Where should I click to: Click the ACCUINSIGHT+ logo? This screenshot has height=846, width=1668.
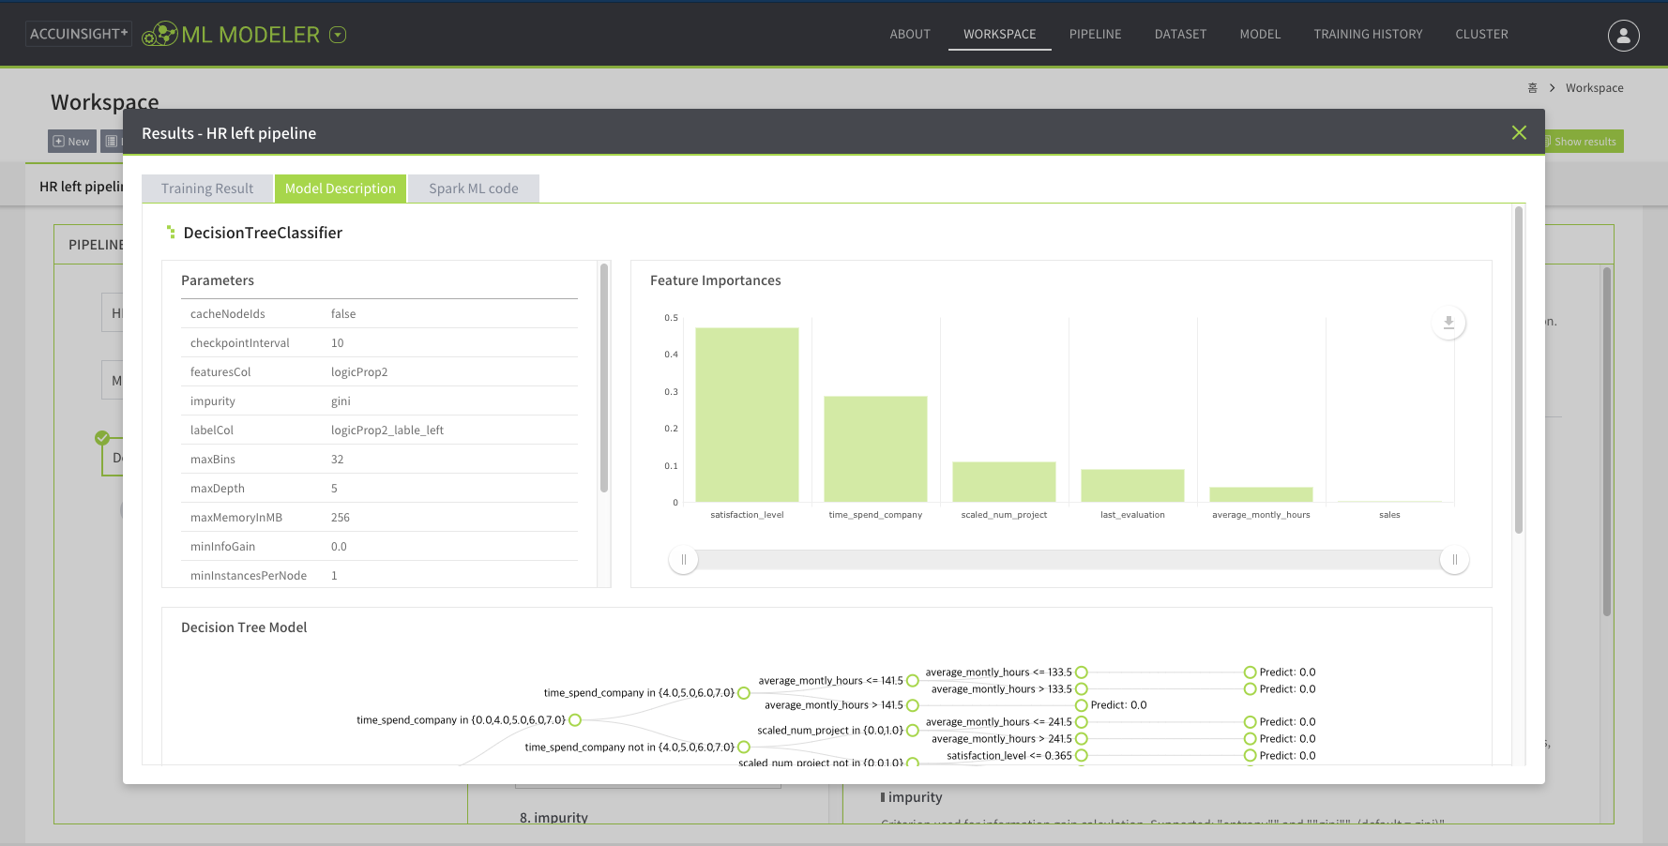tap(79, 34)
